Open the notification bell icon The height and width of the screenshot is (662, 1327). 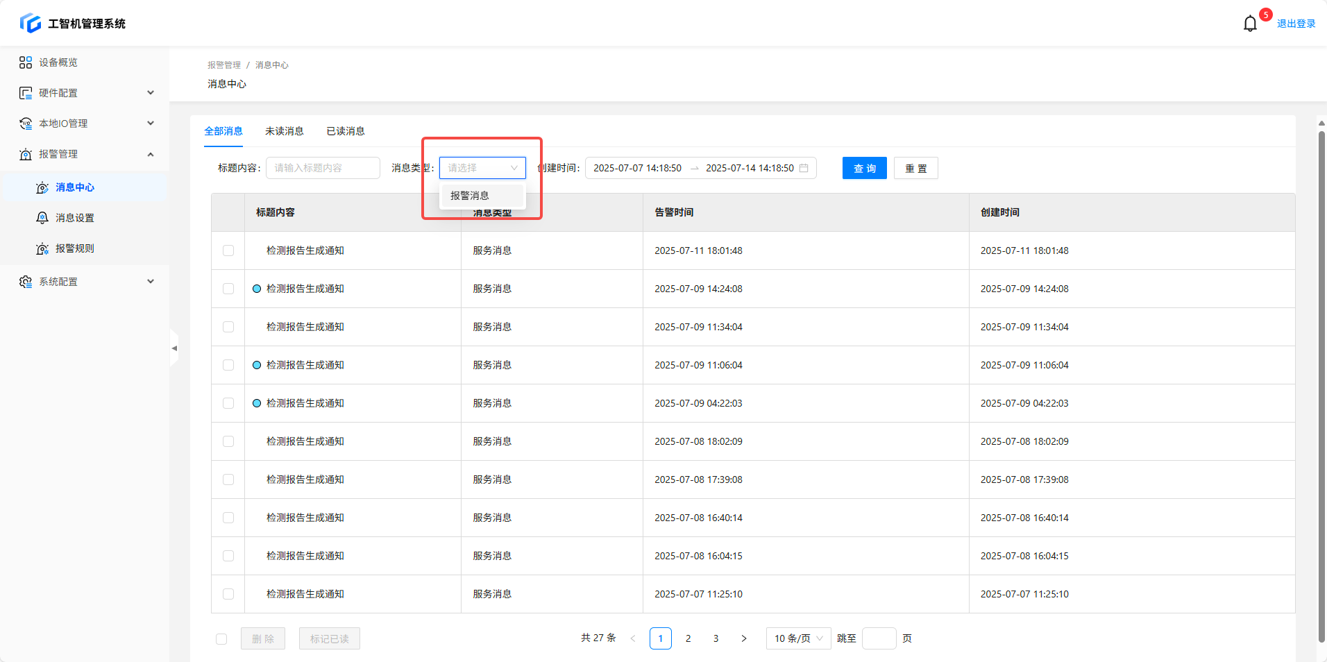click(1249, 24)
